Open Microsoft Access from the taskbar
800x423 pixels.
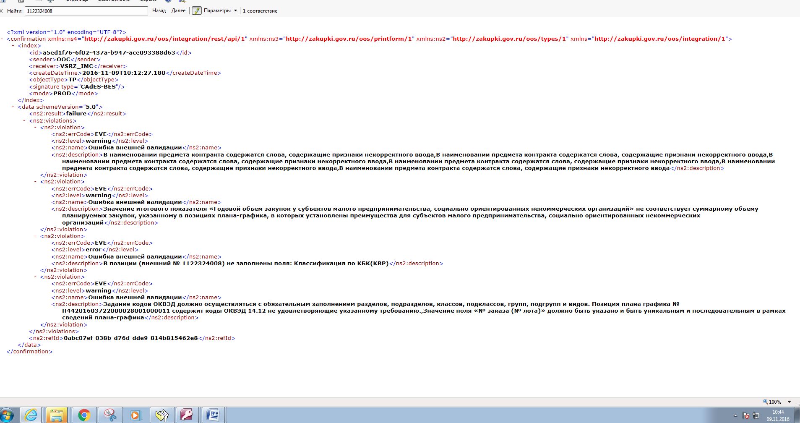click(x=187, y=415)
